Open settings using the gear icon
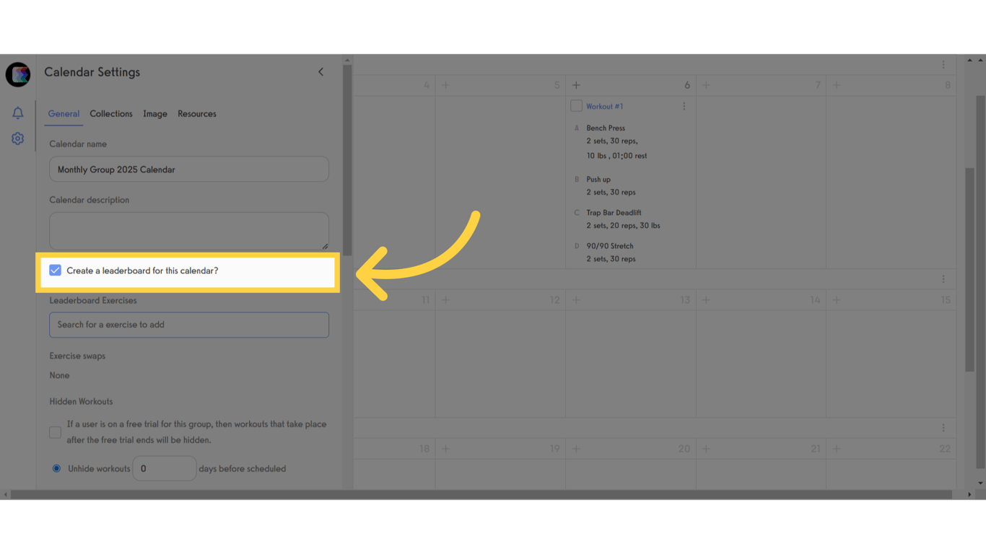986x554 pixels. coord(18,138)
